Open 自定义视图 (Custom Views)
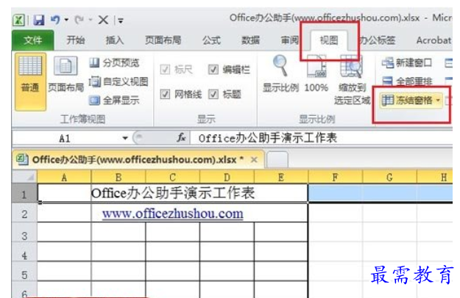This screenshot has height=298, width=460. [118, 81]
